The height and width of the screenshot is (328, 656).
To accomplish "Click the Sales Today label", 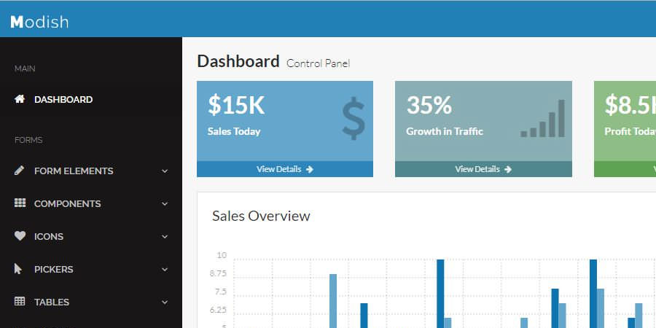I will pos(234,131).
